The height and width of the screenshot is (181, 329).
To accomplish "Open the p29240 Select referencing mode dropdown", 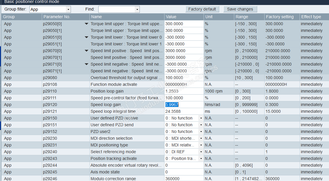I will 201,152.
